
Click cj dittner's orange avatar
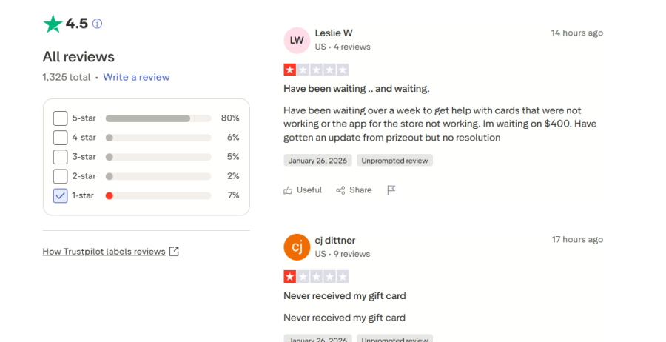tap(297, 247)
